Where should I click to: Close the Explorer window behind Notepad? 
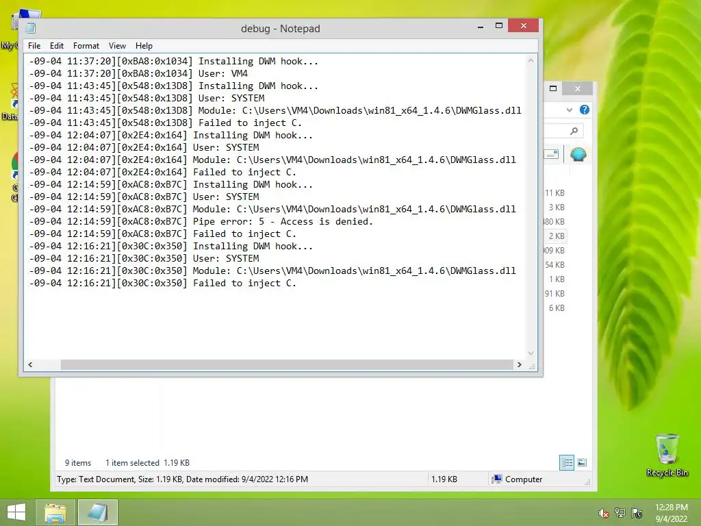578,88
